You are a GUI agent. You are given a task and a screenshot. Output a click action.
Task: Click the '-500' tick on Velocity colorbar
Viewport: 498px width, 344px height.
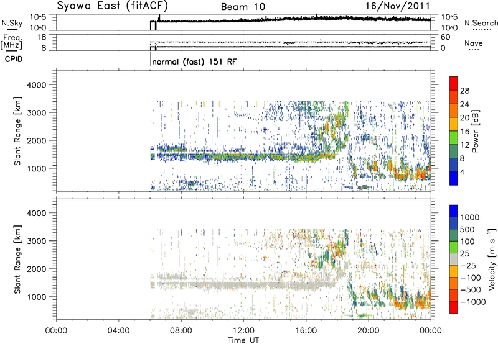(x=471, y=290)
